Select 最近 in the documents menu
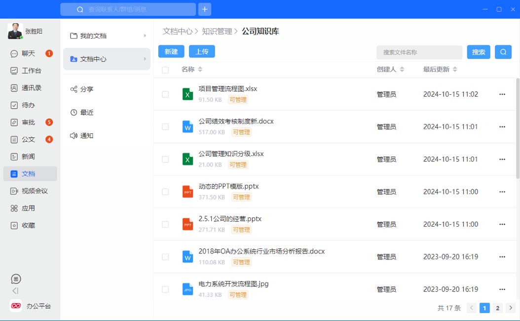This screenshot has height=321, width=520. click(87, 113)
